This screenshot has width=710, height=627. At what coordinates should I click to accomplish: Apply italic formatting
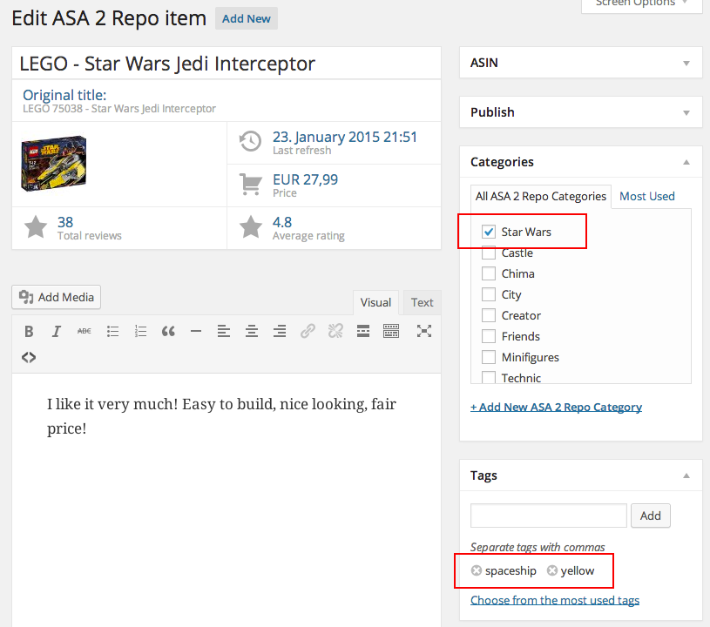[x=57, y=331]
